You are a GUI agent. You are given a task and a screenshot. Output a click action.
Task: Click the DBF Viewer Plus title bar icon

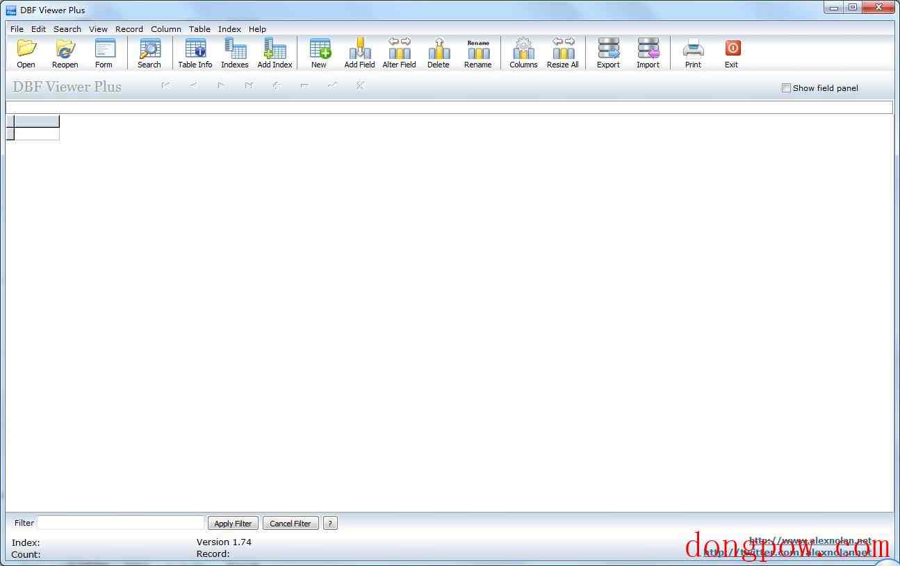coord(11,10)
